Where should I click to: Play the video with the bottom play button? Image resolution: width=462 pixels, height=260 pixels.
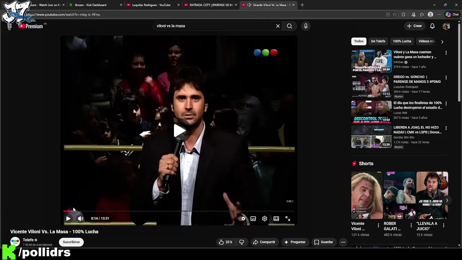pyautogui.click(x=68, y=218)
